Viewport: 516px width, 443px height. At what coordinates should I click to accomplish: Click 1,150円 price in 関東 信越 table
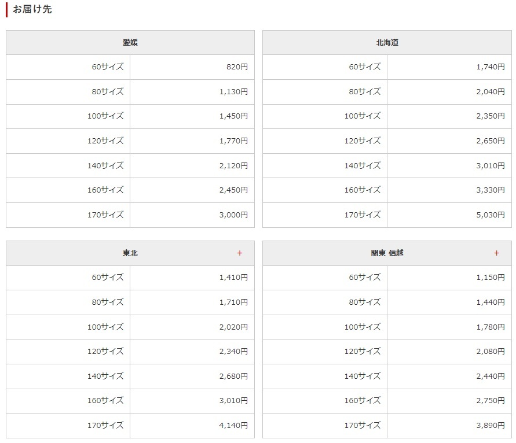(491, 278)
